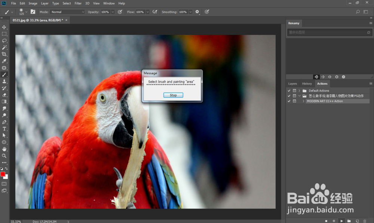The width and height of the screenshot is (374, 223).
Task: Select the Hand tool
Action: pyautogui.click(x=4, y=149)
